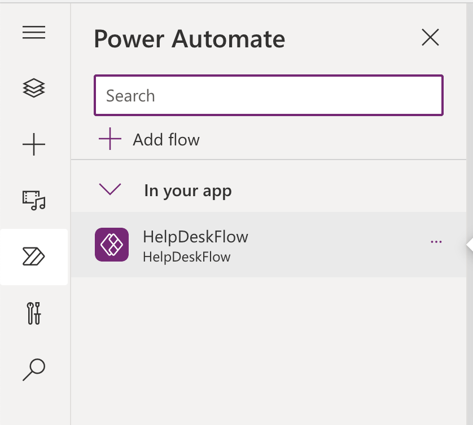The height and width of the screenshot is (425, 473).
Task: Collapse the In your app section
Action: [x=110, y=189]
